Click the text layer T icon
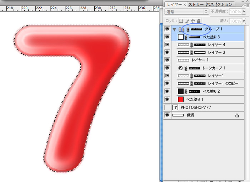 tap(175, 107)
